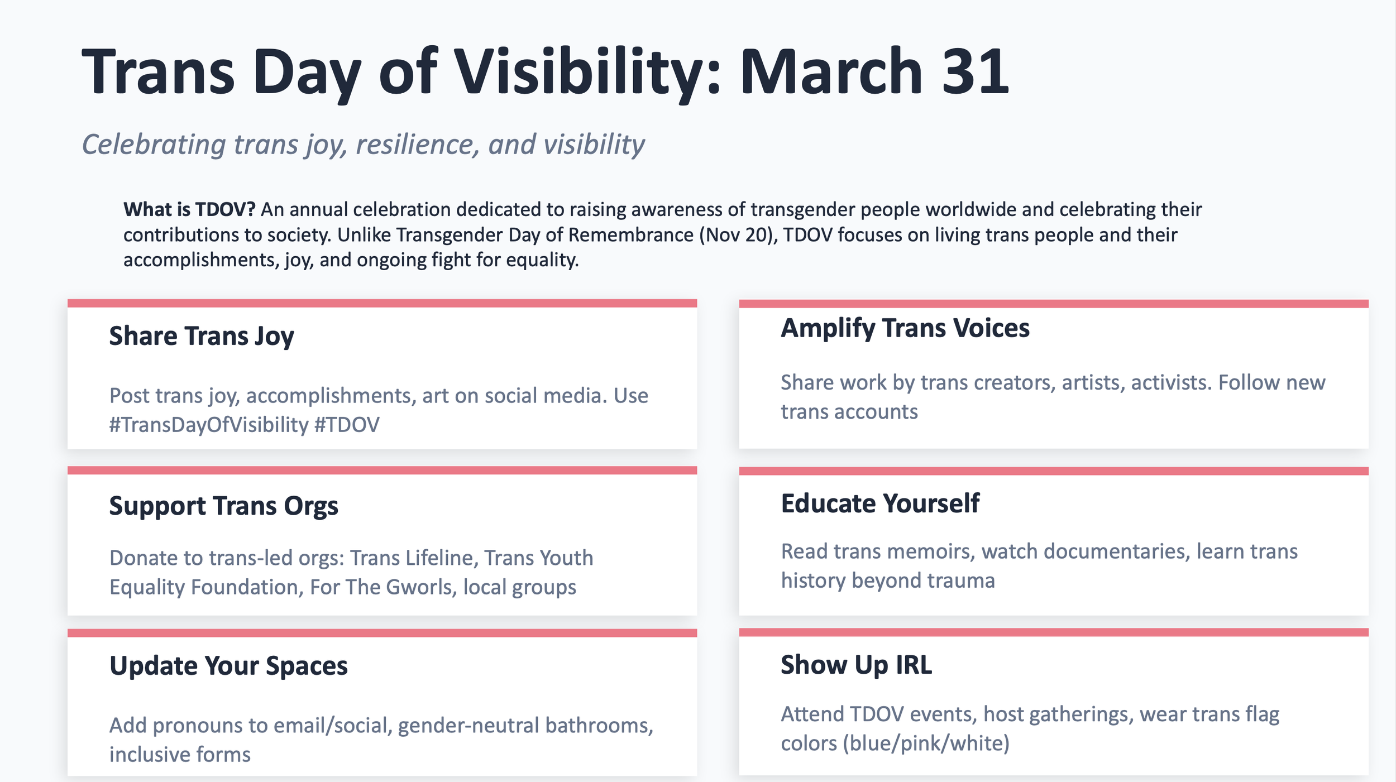Click the intro paragraph mentioning Nov 20
The image size is (1396, 782).
click(x=662, y=235)
